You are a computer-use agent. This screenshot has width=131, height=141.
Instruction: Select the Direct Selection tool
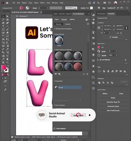pos(7,16)
